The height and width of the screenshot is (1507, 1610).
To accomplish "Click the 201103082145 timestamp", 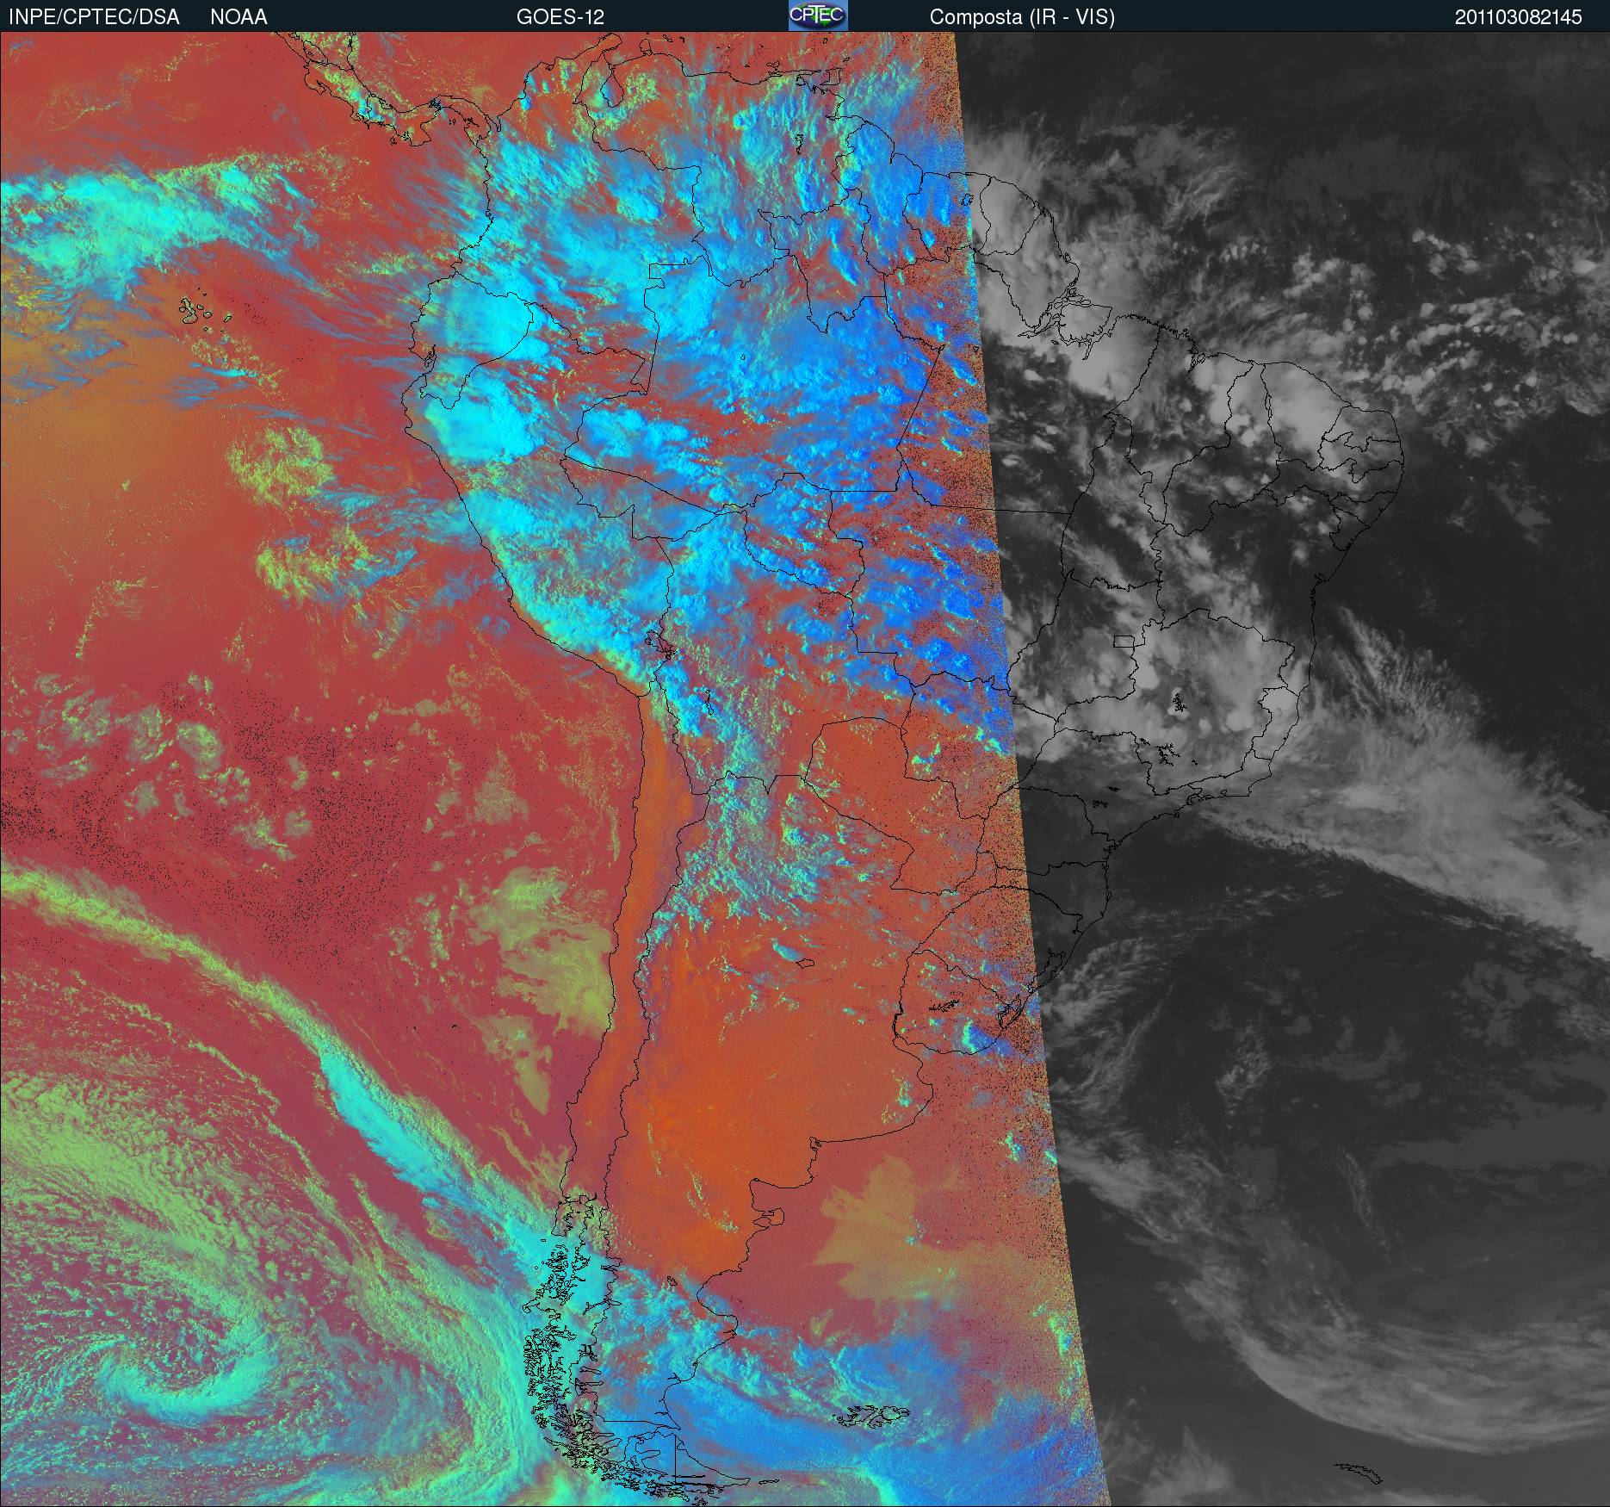I will 1519,17.
